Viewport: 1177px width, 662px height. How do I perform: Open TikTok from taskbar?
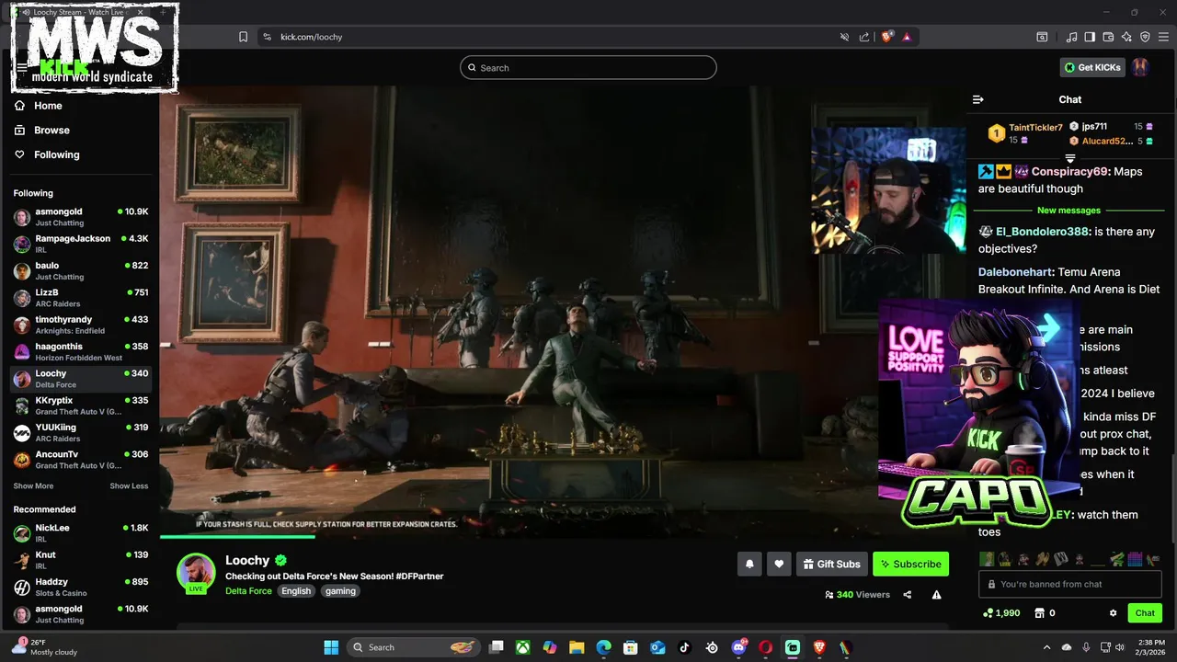[x=684, y=647]
